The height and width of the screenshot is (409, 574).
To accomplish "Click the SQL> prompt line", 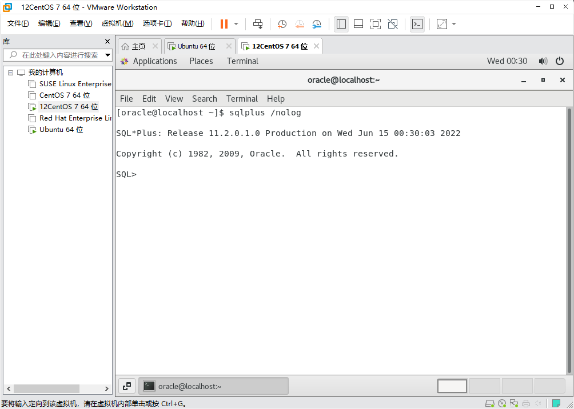I will (x=126, y=174).
